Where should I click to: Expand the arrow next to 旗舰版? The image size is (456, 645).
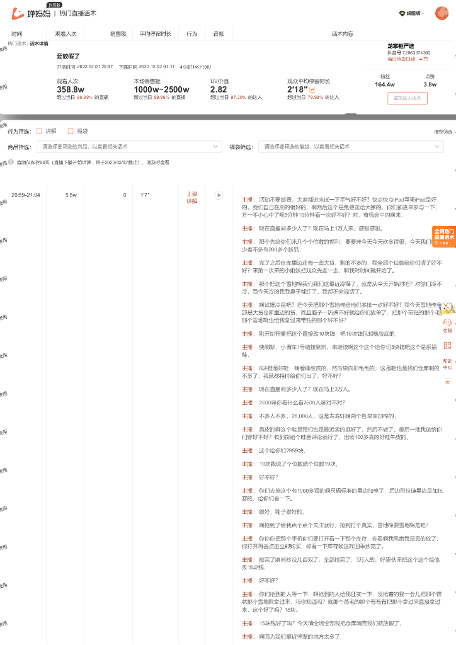pyautogui.click(x=422, y=14)
